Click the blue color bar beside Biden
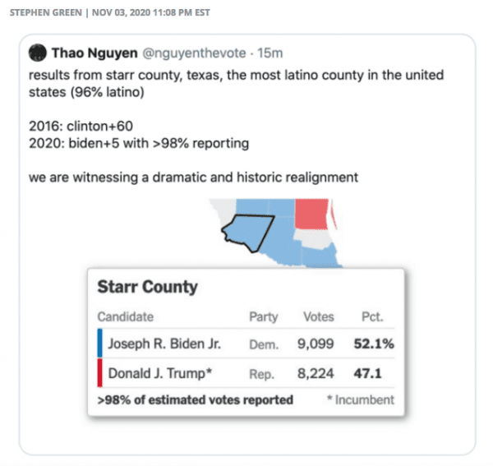The image size is (493, 466). 99,343
